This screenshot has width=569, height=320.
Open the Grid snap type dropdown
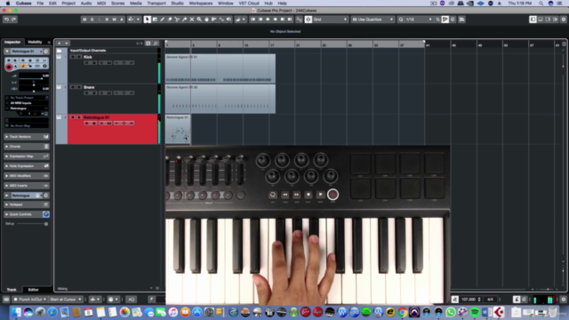tap(330, 20)
